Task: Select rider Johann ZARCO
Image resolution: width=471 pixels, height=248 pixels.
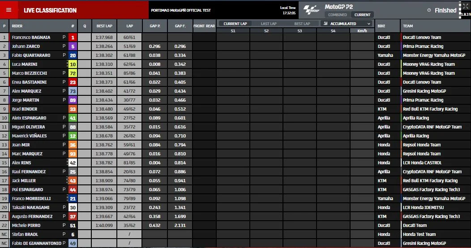Action: 26,47
